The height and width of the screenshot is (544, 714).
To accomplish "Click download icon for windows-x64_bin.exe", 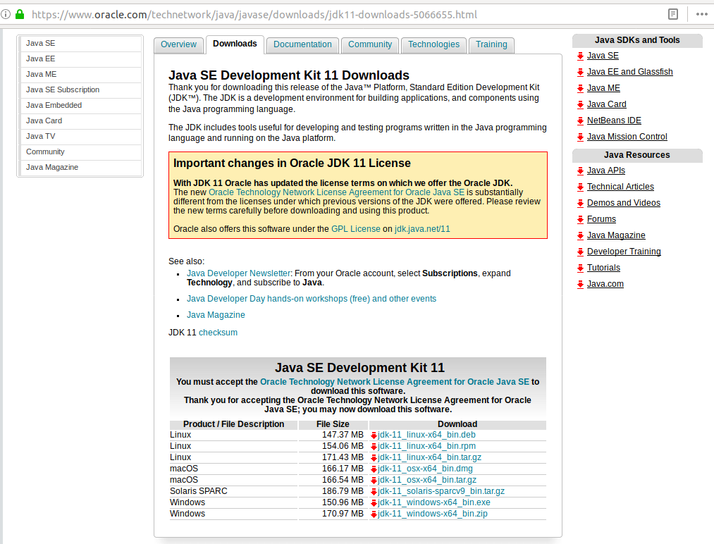I will pos(374,503).
